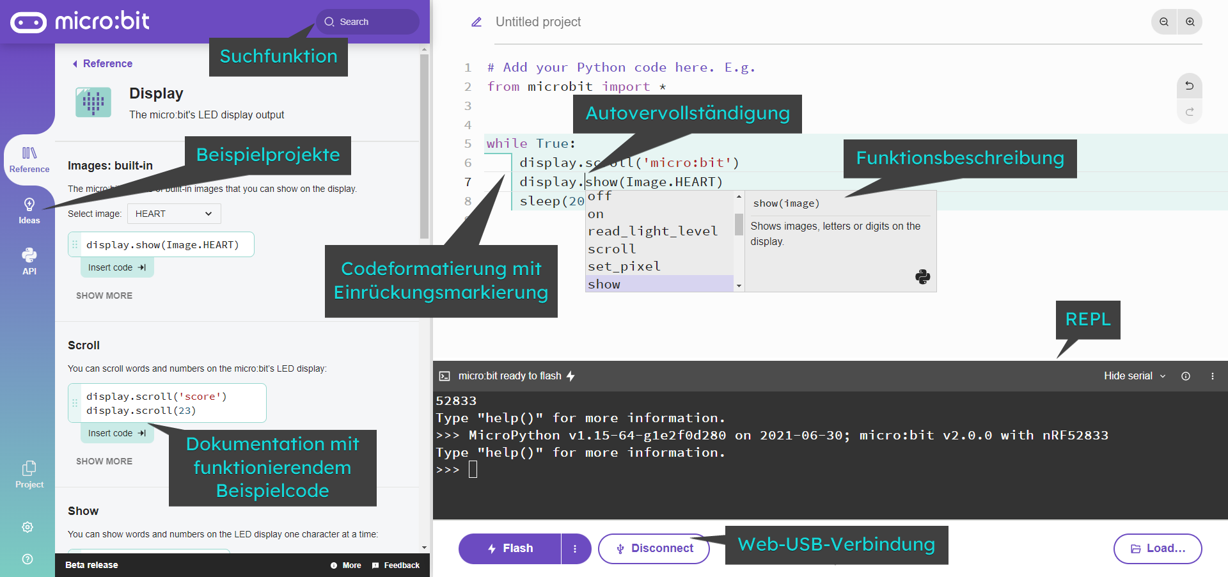This screenshot has height=577, width=1228.
Task: Zoom in the code editor
Action: (x=1190, y=22)
